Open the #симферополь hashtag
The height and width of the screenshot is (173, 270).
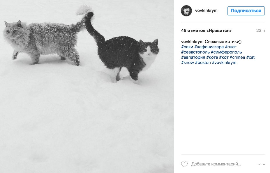pos(226,52)
